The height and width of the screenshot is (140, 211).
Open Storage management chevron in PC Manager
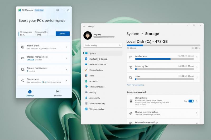pyautogui.click(x=66, y=58)
